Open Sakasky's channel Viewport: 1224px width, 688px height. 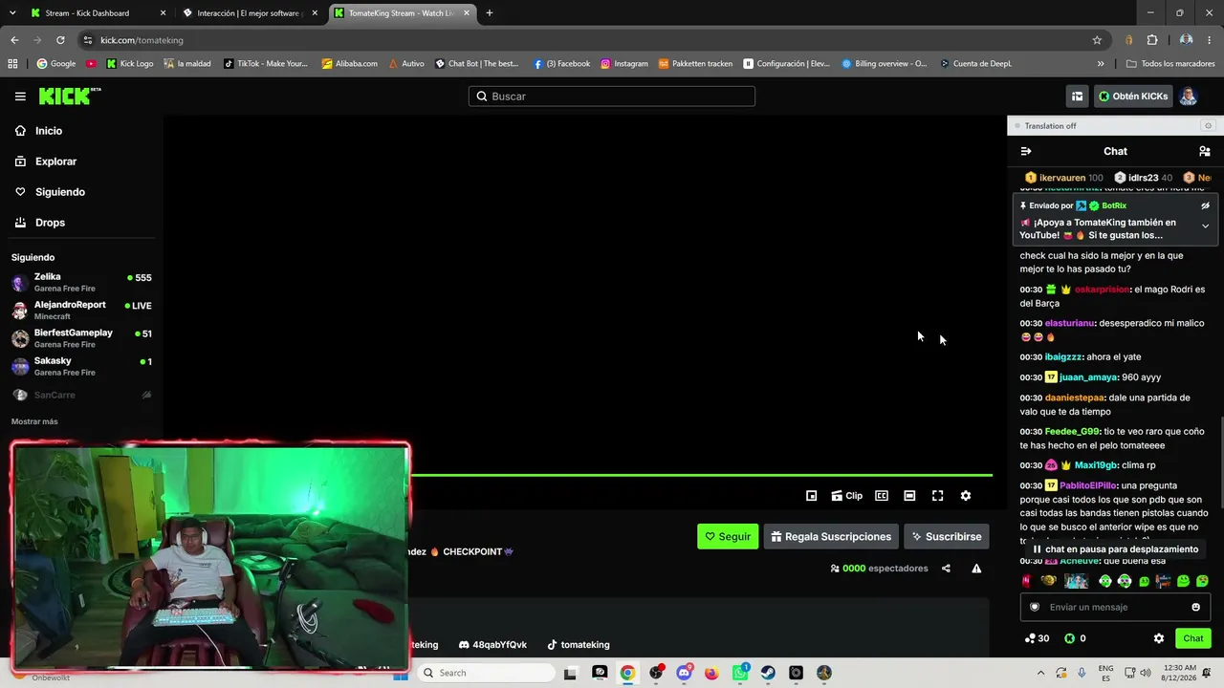click(81, 366)
